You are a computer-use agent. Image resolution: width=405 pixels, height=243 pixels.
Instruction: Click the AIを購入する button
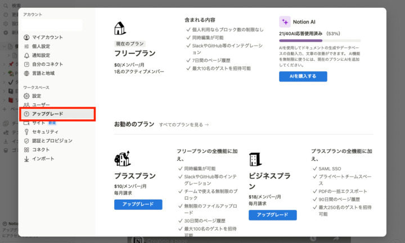(x=303, y=76)
